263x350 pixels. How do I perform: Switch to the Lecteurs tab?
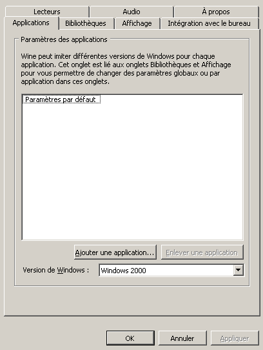pos(47,12)
